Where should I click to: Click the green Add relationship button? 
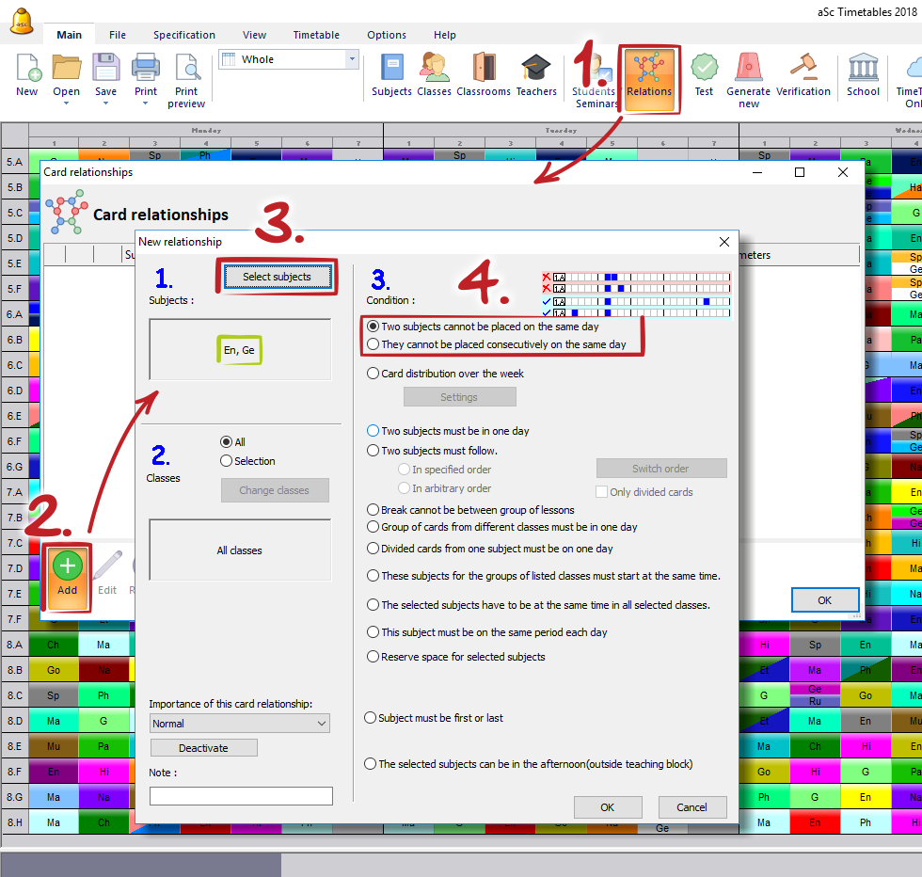coord(67,573)
